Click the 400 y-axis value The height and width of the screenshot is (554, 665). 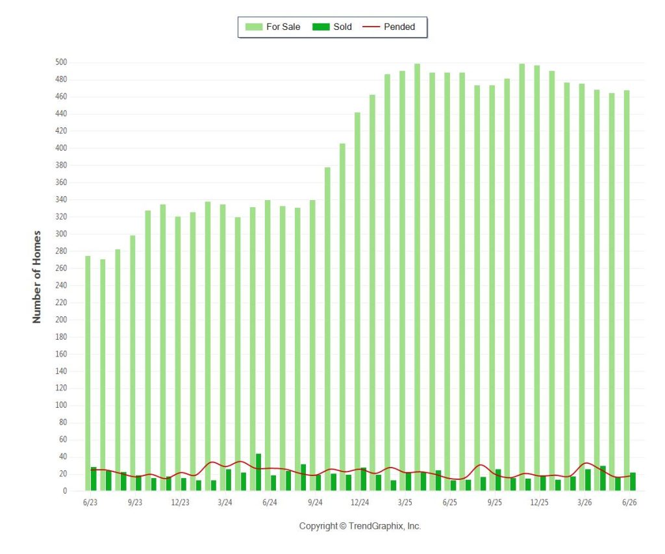point(61,148)
